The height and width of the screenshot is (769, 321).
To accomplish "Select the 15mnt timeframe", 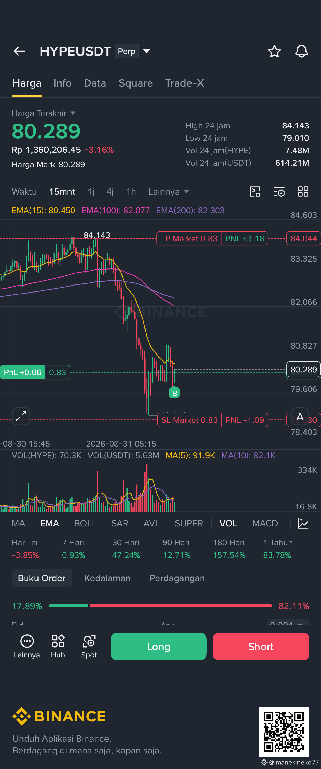I will pyautogui.click(x=62, y=191).
